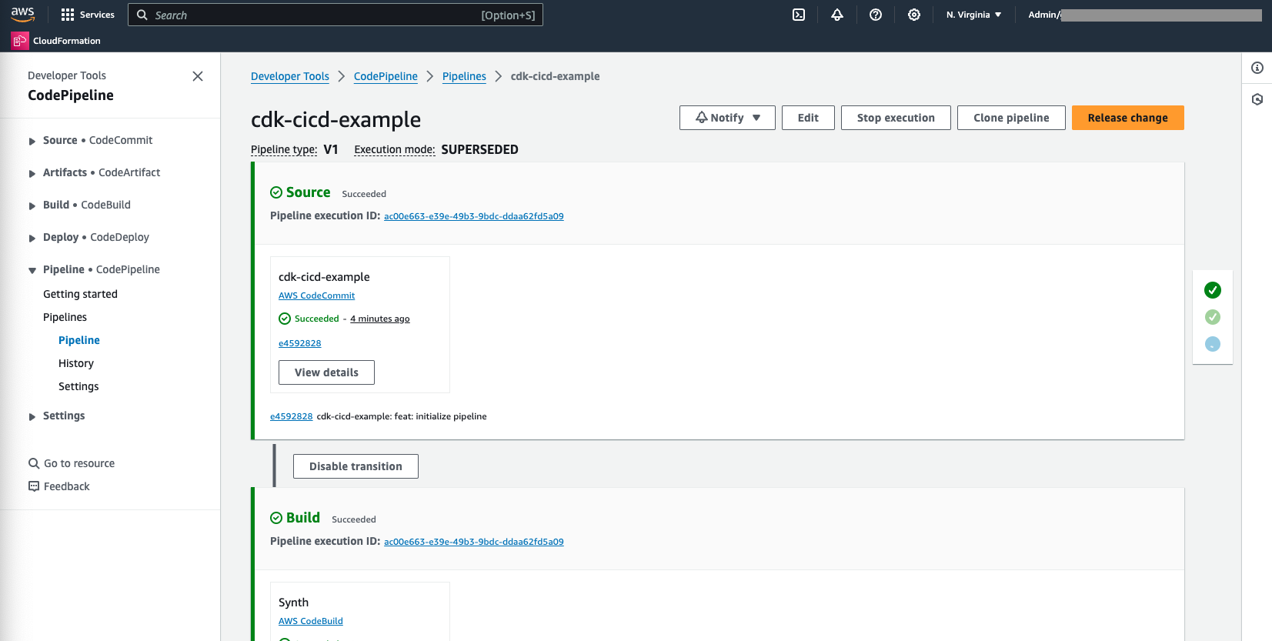Open the CloudShell terminal icon
Screen dimensions: 1272x641
799,15
